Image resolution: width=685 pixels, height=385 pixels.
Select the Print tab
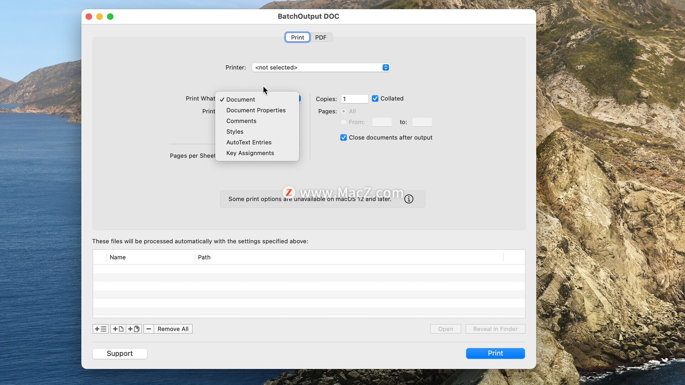pos(298,37)
